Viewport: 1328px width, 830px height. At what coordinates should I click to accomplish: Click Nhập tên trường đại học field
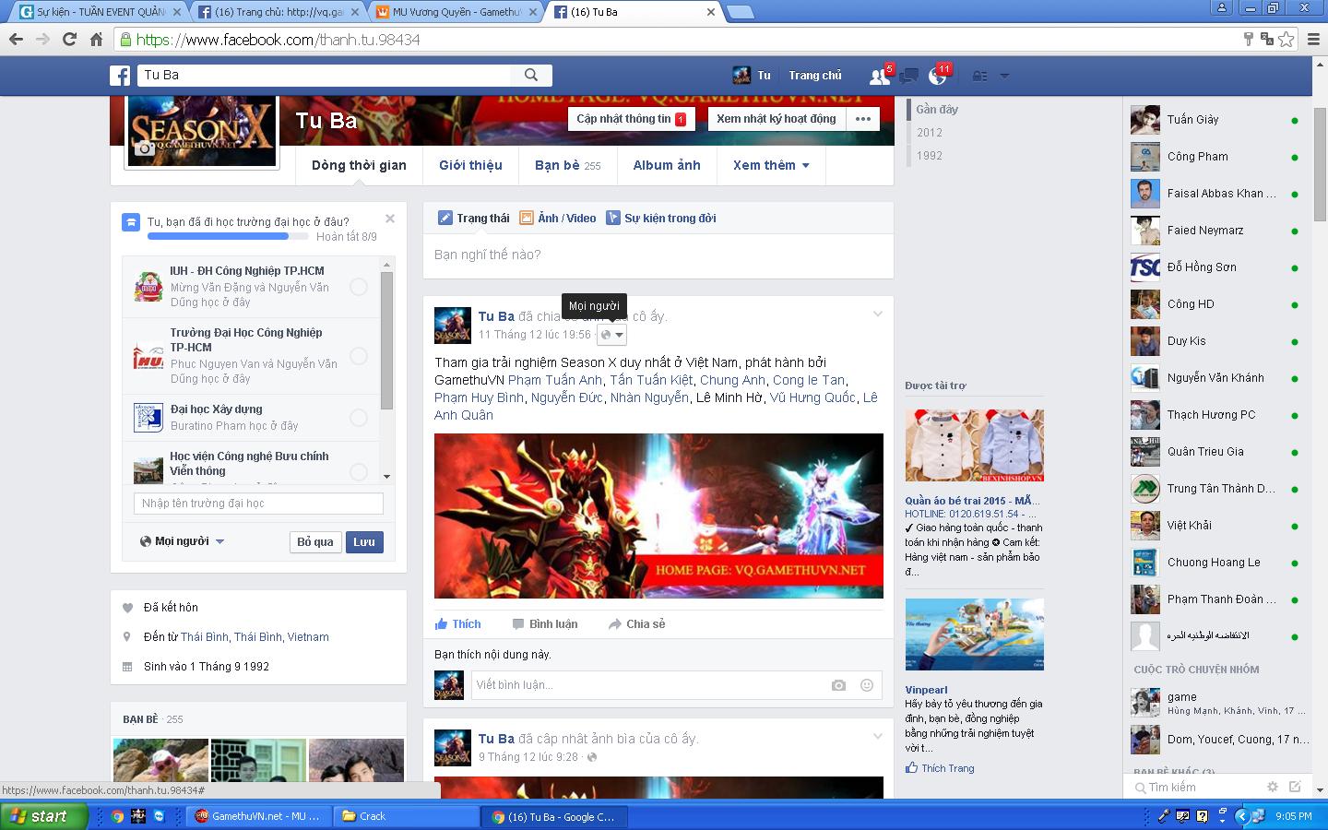[258, 504]
